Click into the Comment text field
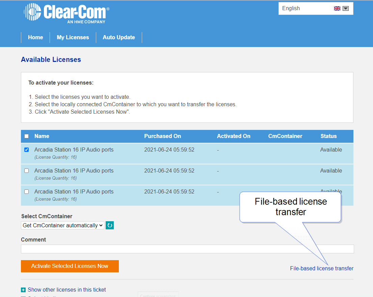373x297 pixels. (x=187, y=249)
